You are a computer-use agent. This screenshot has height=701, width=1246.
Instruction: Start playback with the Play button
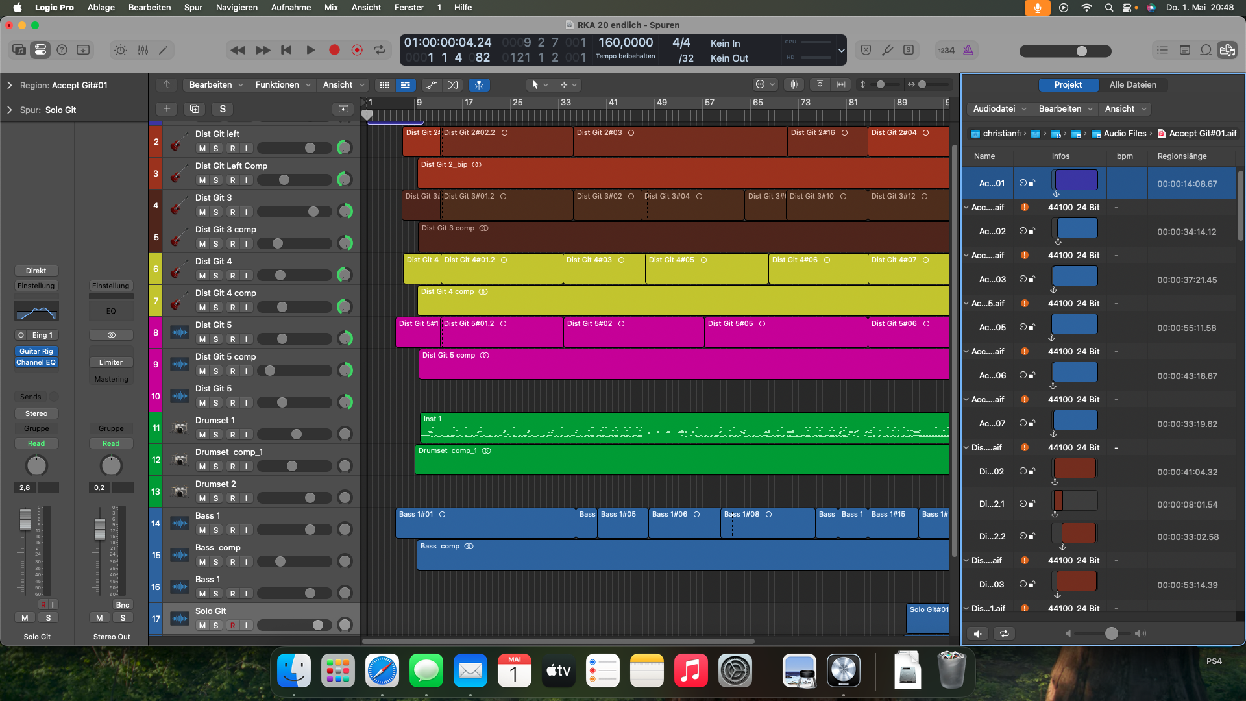point(310,50)
